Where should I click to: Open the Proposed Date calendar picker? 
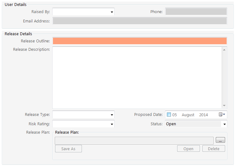[x=222, y=114]
